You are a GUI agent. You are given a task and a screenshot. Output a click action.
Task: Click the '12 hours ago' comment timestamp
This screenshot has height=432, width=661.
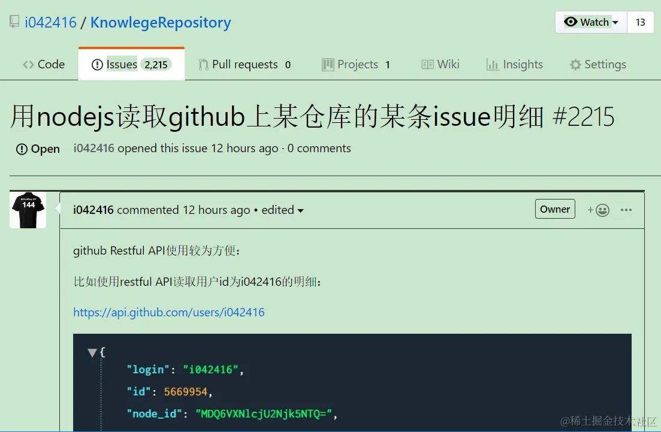click(x=216, y=210)
